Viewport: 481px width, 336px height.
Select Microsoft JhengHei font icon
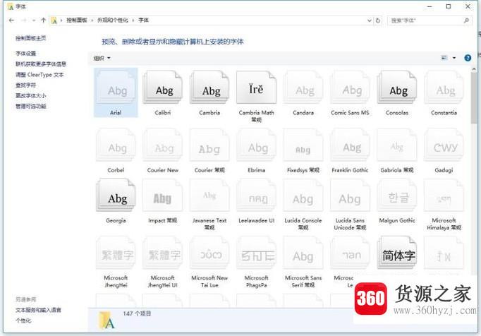(116, 253)
